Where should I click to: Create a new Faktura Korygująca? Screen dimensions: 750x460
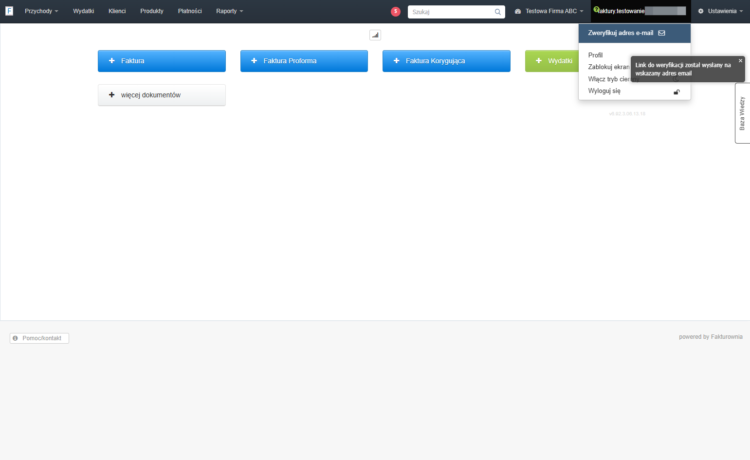tap(446, 61)
